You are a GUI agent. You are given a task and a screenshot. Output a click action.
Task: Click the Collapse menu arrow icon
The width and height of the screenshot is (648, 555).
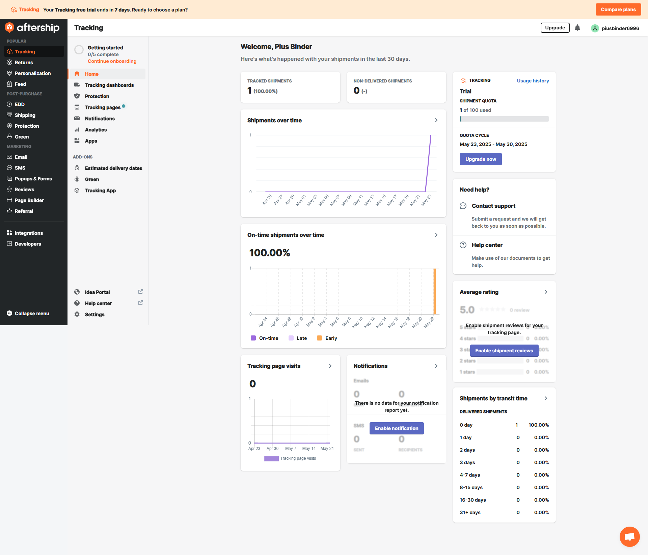point(9,313)
